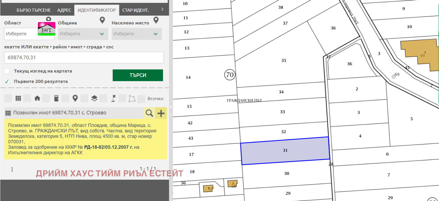Click the location pin above Община
439x201 pixels.
(x=102, y=20)
